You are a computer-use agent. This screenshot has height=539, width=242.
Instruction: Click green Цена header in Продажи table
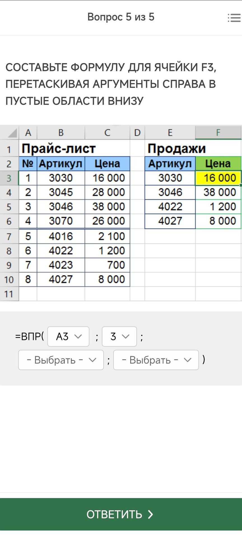[x=218, y=164]
